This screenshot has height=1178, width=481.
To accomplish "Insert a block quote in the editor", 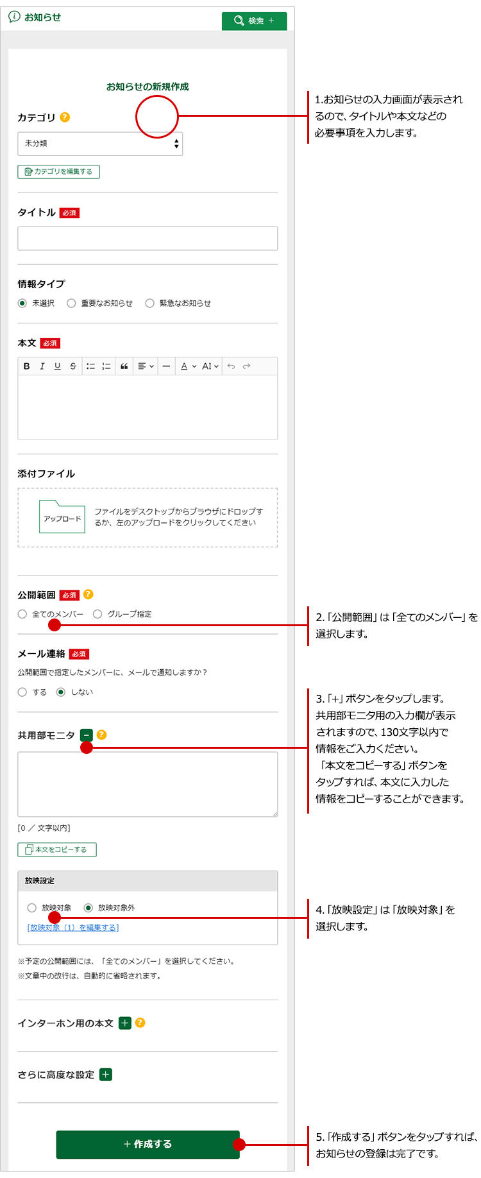I will point(124,366).
